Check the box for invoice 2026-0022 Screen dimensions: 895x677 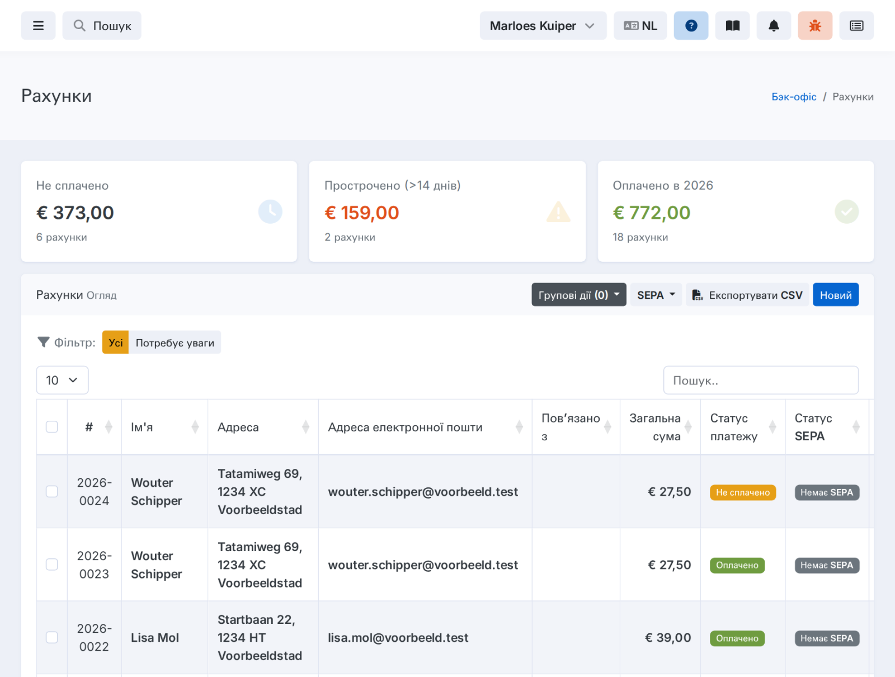point(52,637)
